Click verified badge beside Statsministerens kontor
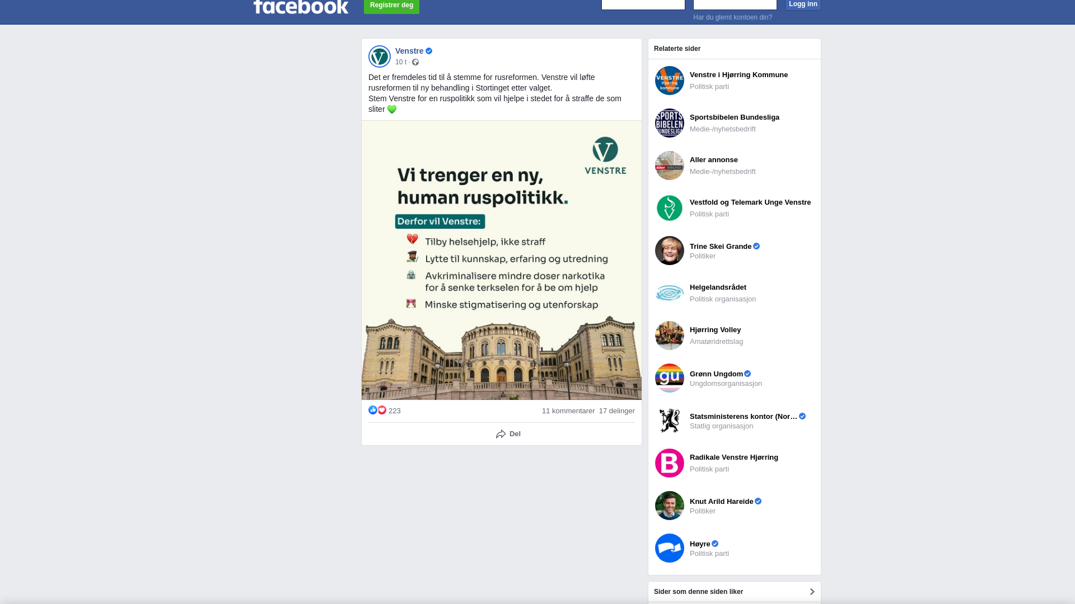 (802, 416)
